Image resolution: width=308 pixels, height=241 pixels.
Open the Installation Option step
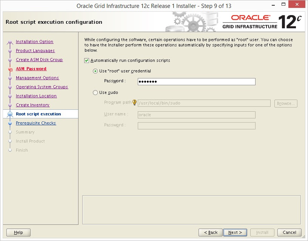(35, 41)
